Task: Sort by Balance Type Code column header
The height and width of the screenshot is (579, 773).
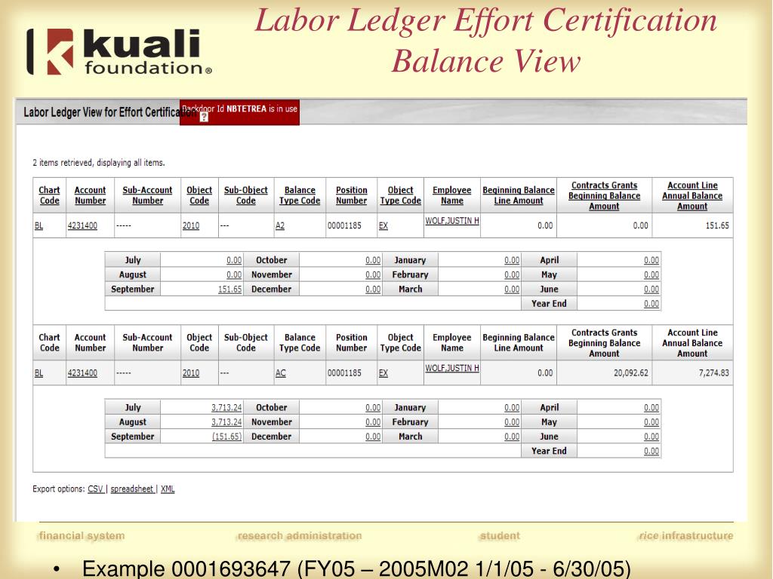Action: [x=300, y=195]
